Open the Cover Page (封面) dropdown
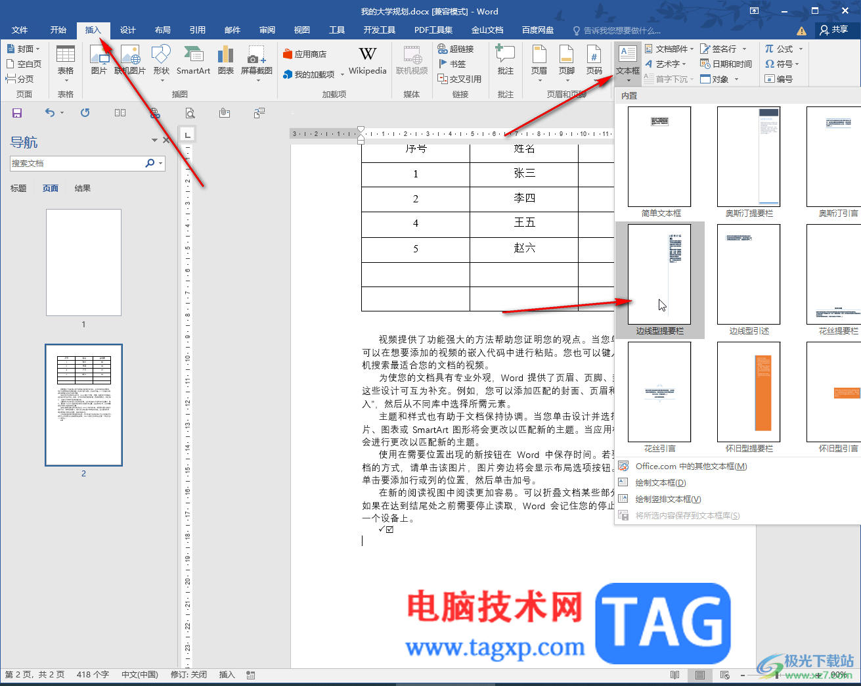861x686 pixels. [x=24, y=49]
